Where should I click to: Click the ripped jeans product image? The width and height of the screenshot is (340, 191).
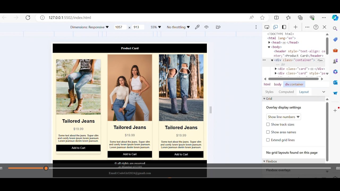(x=181, y=88)
